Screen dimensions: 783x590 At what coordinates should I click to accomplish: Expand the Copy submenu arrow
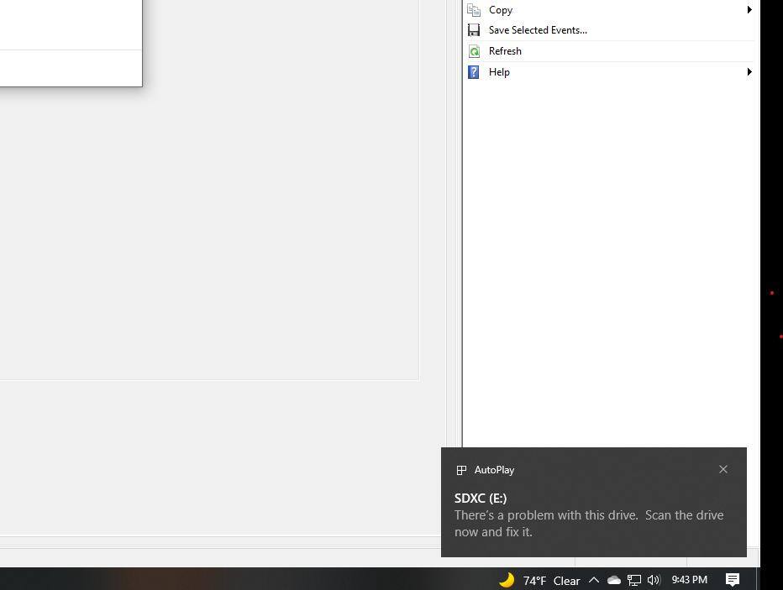[749, 10]
